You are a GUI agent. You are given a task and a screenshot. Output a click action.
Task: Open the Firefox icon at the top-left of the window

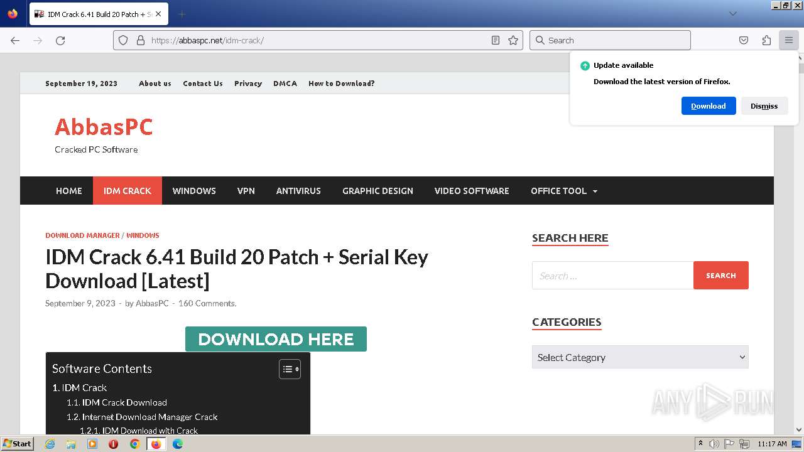tap(13, 13)
